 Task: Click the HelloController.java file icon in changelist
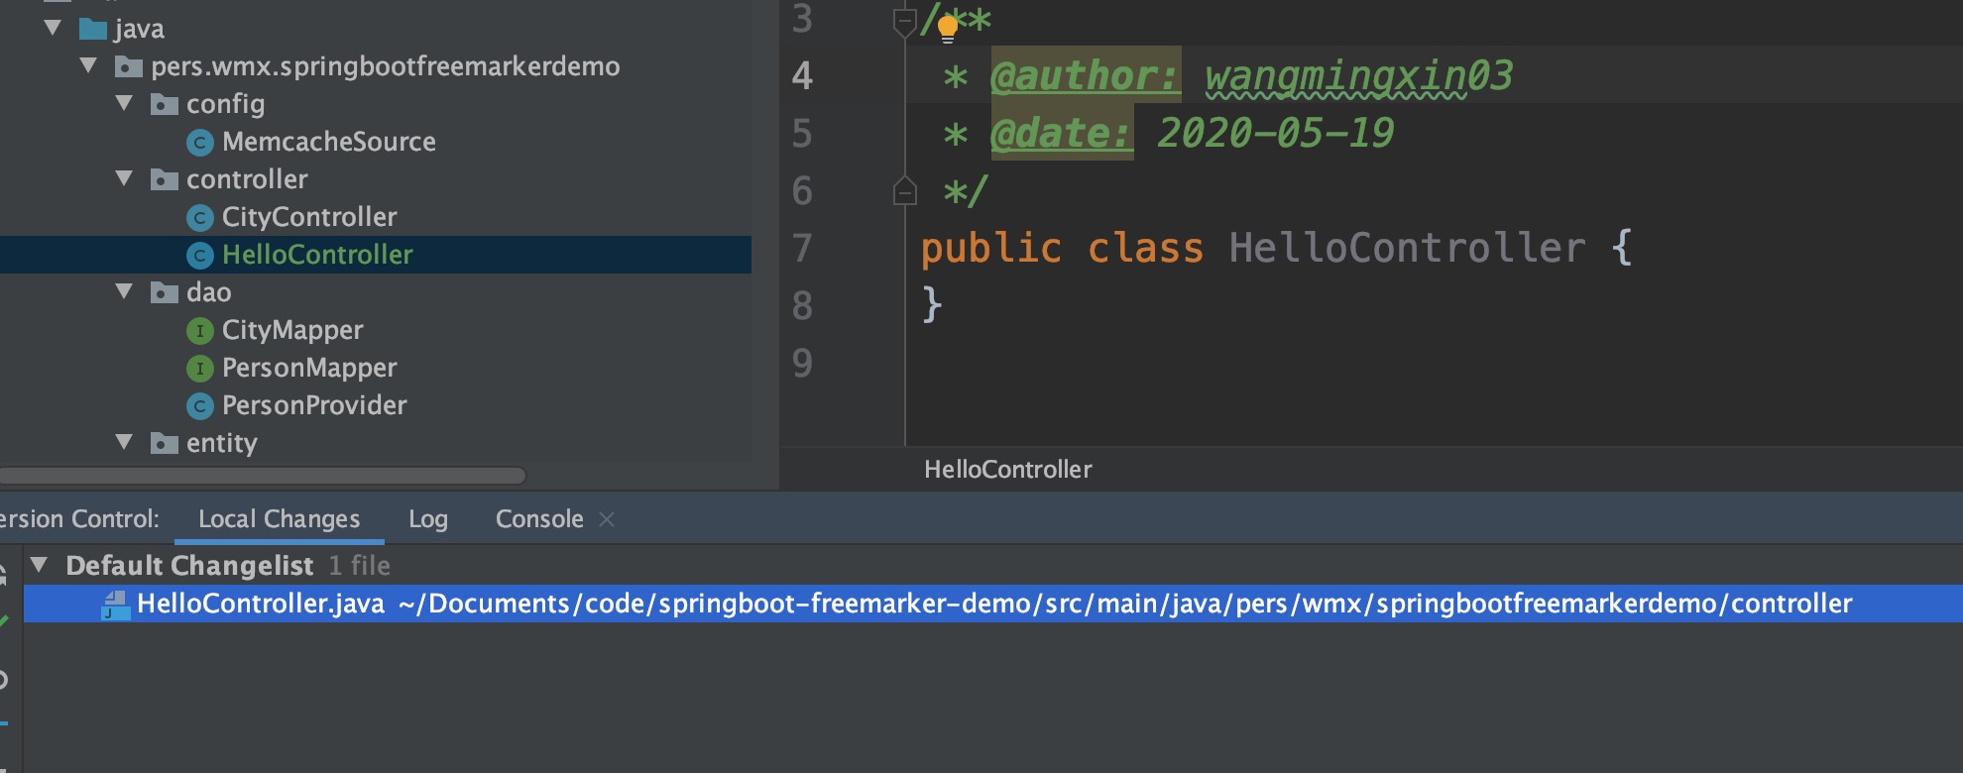(x=116, y=605)
